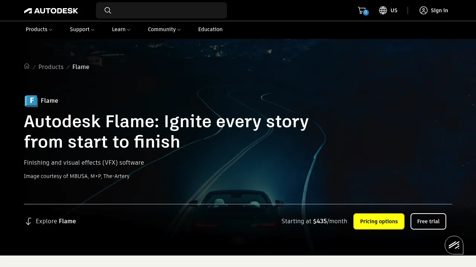This screenshot has height=267, width=476.
Task: Focus the search input field
Action: click(161, 10)
